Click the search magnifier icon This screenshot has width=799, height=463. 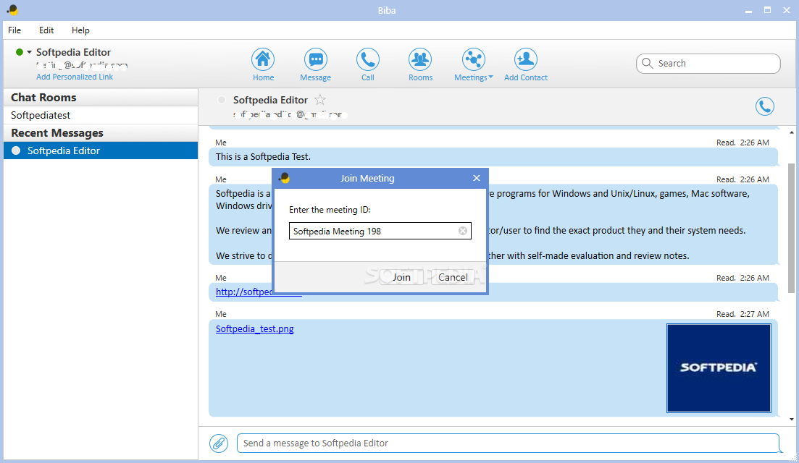coord(647,63)
